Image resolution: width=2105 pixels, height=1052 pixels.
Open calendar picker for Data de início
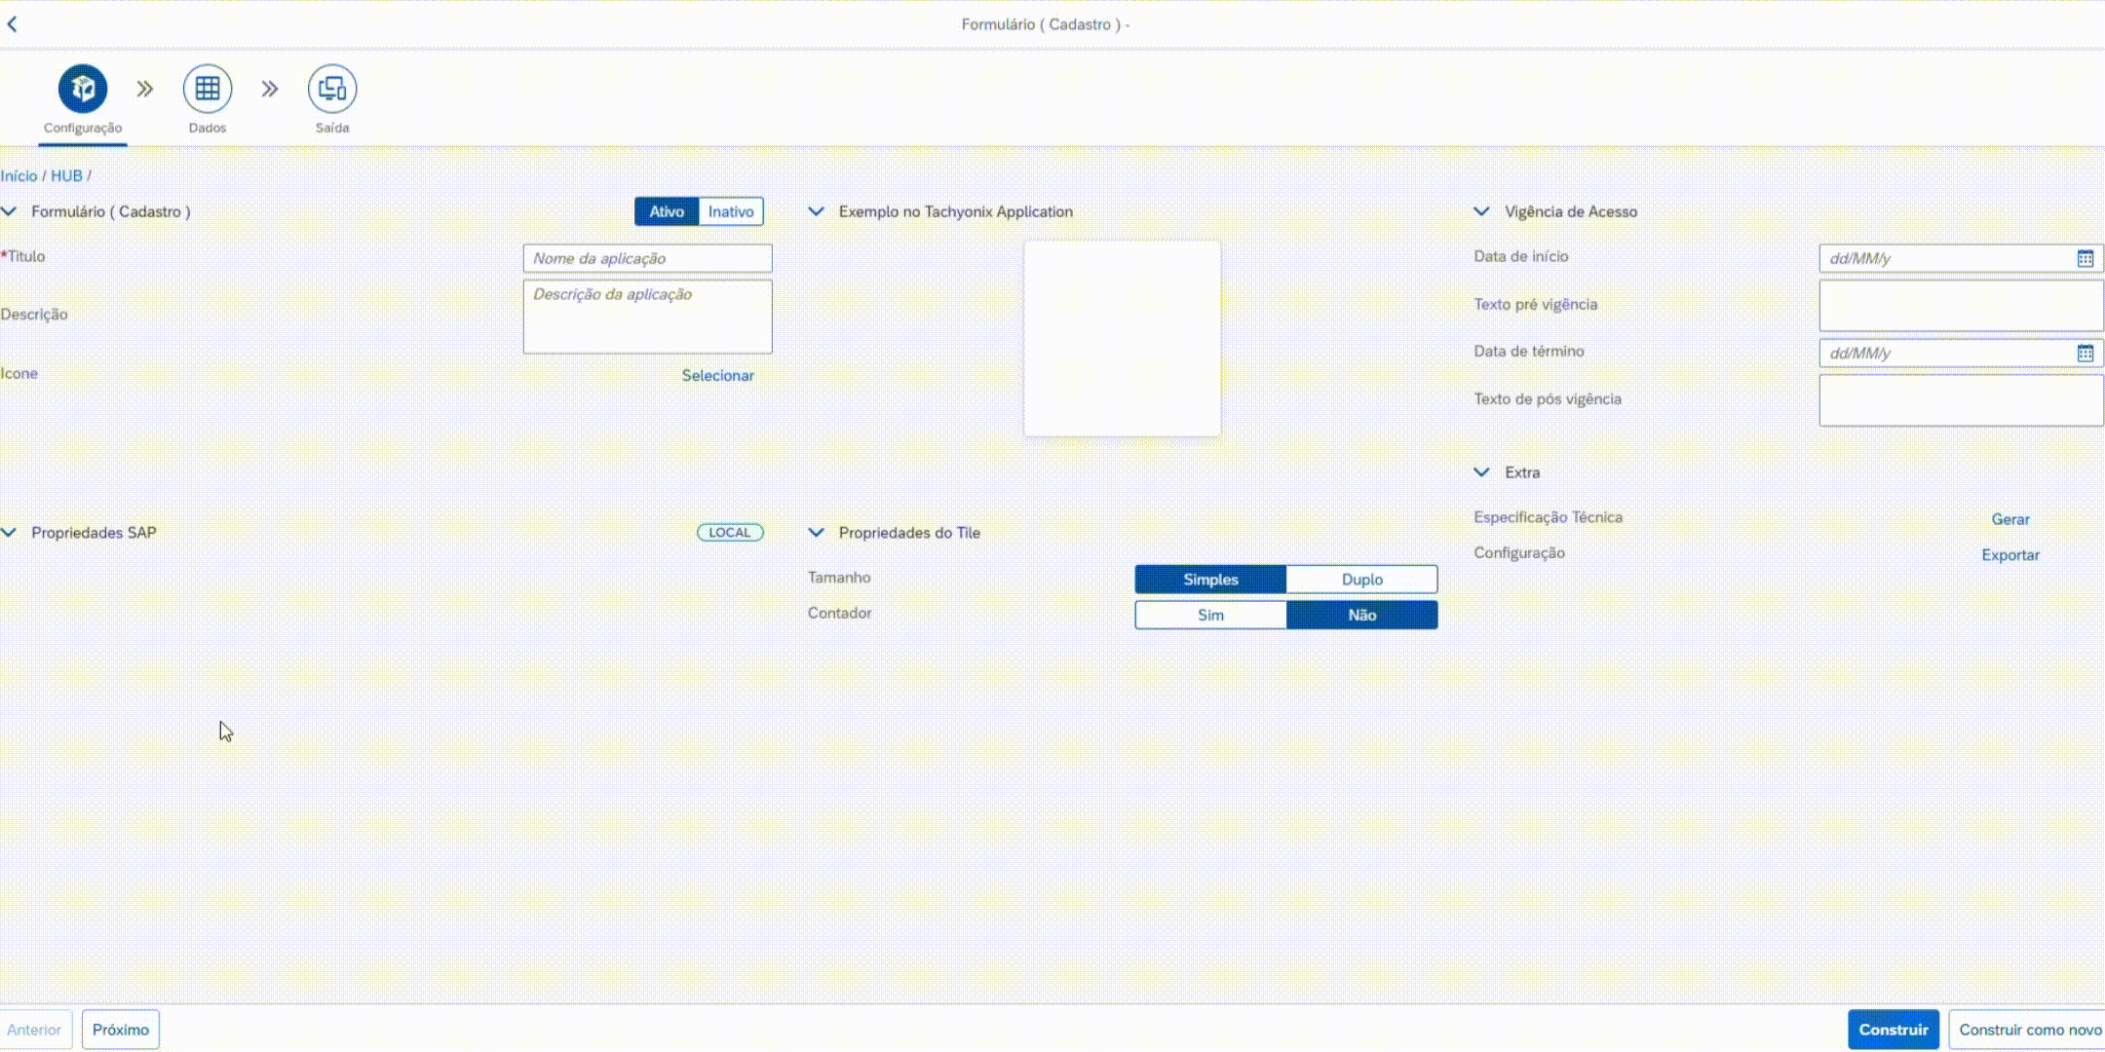(2085, 258)
